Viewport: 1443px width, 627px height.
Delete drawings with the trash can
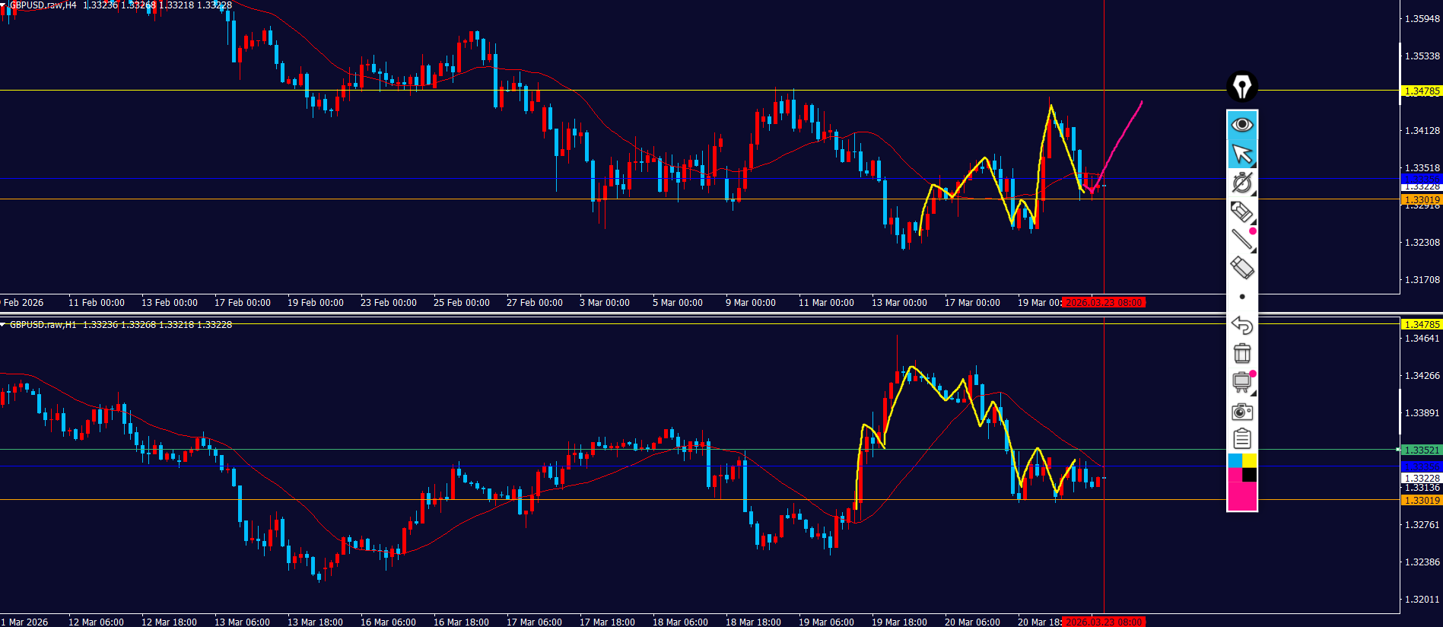pyautogui.click(x=1241, y=353)
